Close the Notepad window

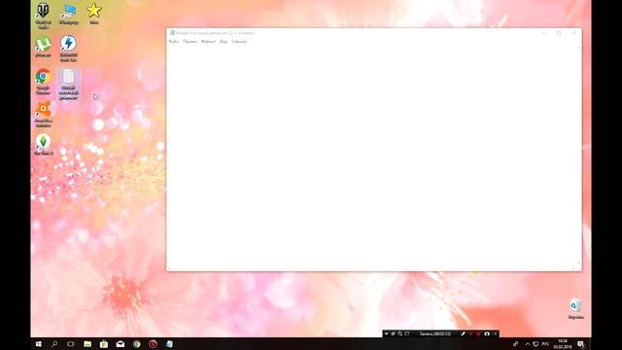[573, 33]
